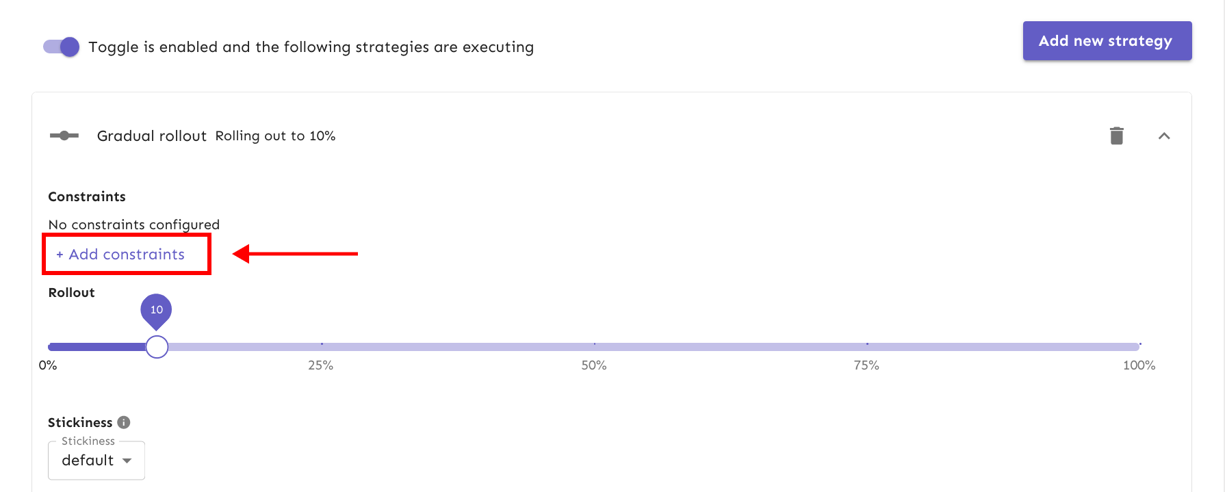Click the Gradual rollout strategy icon

click(x=64, y=135)
